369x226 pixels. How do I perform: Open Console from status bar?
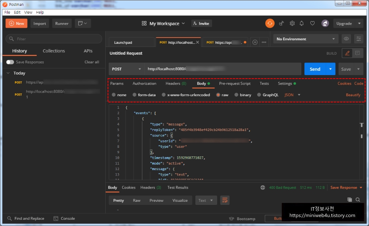64,219
